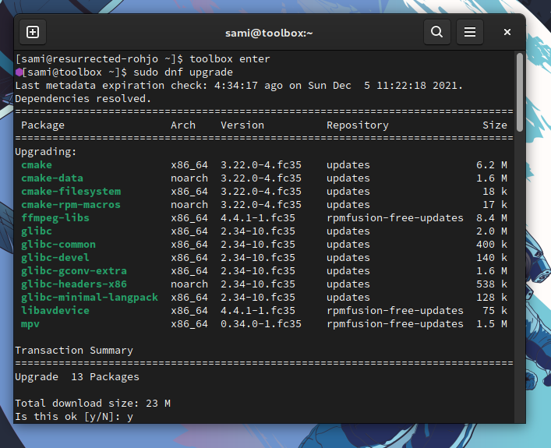The width and height of the screenshot is (551, 448).
Task: Click the 'Total download size: 23 M' line
Action: (93, 404)
